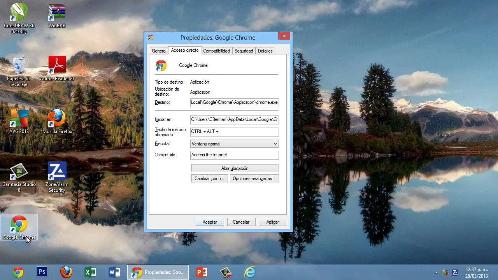
Task: Click the colorful tray icon beside ZoneAlarm
Action: (x=446, y=272)
